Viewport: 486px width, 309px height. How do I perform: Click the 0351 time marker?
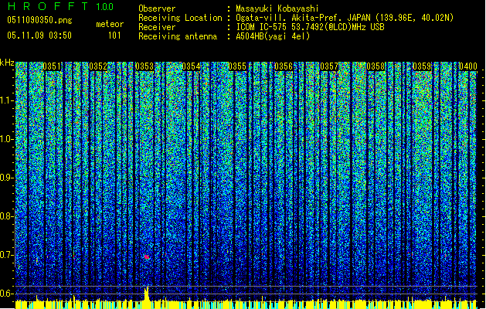click(52, 66)
